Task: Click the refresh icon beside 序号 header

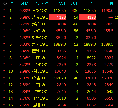Action: click(5, 3)
